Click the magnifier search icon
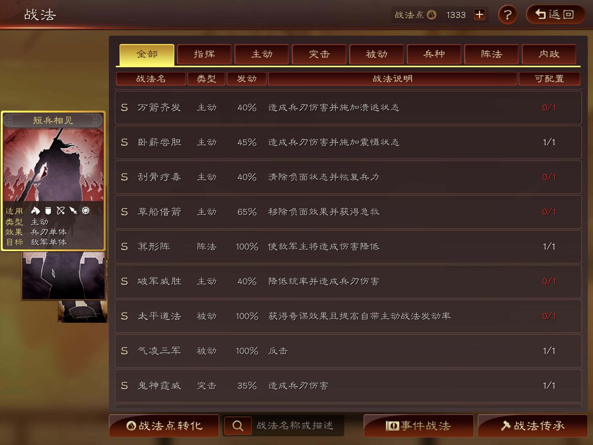Screen dimensions: 593x445 (238, 426)
